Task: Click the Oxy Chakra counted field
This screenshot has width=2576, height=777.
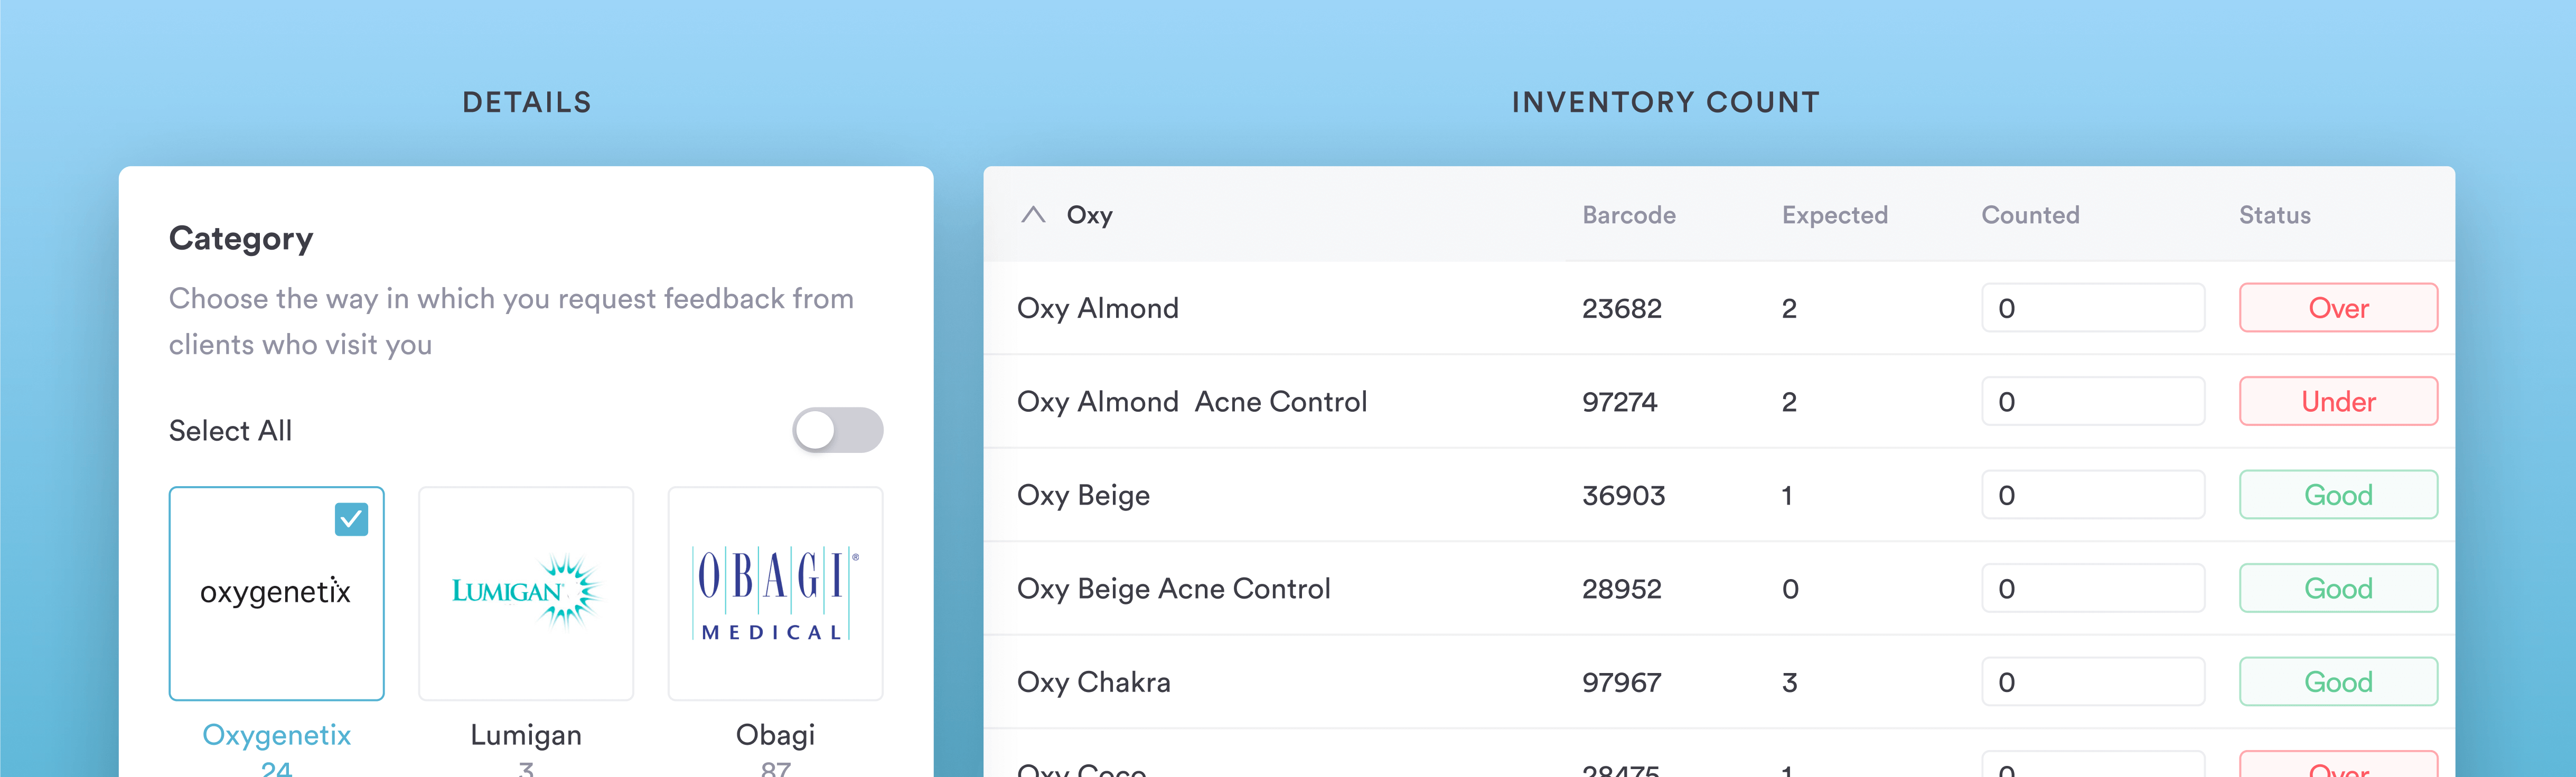Action: point(2092,682)
